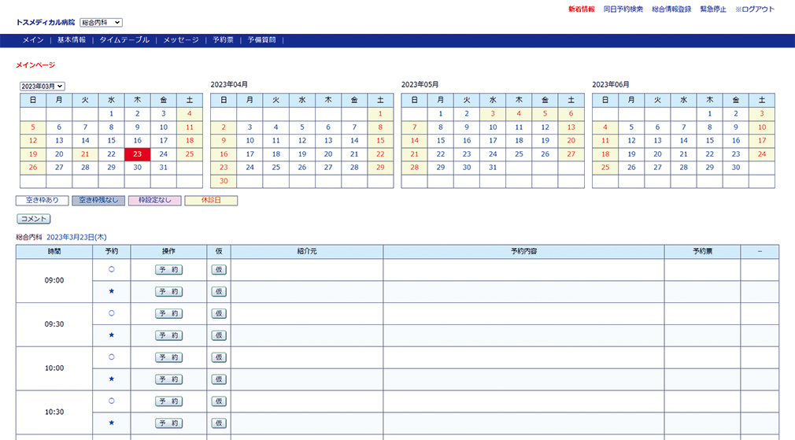The image size is (795, 440).
Task: Click the 緊急停止 link
Action: [712, 9]
